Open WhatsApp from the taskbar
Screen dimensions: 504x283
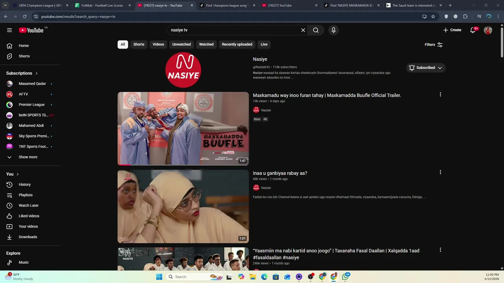tap(345, 277)
